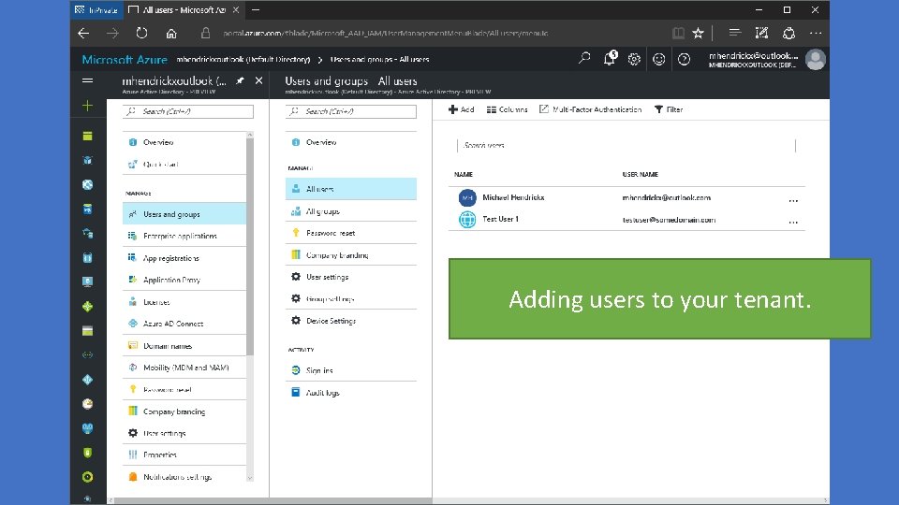The image size is (899, 505).
Task: Close the mhendrickxoutlook blade
Action: point(258,80)
